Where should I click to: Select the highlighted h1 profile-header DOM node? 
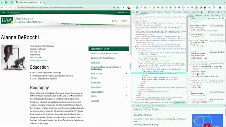(x=159, y=73)
